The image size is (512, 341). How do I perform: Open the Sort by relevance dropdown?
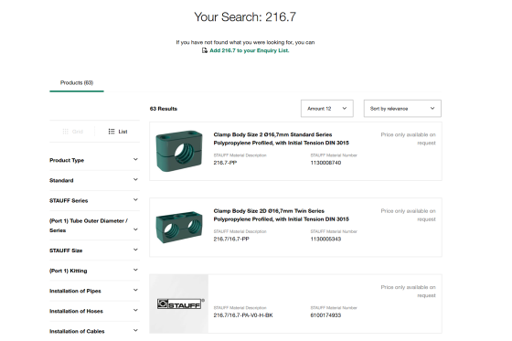coord(402,109)
